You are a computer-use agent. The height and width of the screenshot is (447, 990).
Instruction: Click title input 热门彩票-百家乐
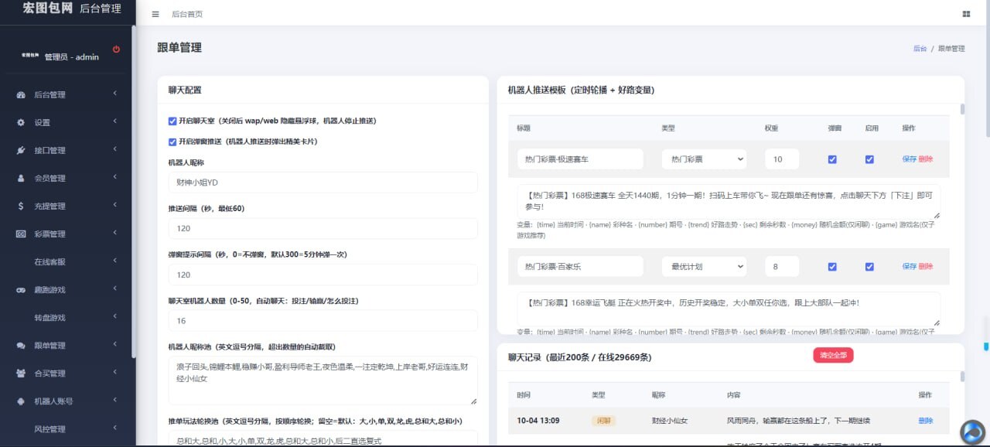click(x=580, y=267)
